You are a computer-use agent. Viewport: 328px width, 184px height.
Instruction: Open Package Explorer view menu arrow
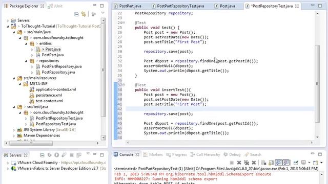pos(102,13)
